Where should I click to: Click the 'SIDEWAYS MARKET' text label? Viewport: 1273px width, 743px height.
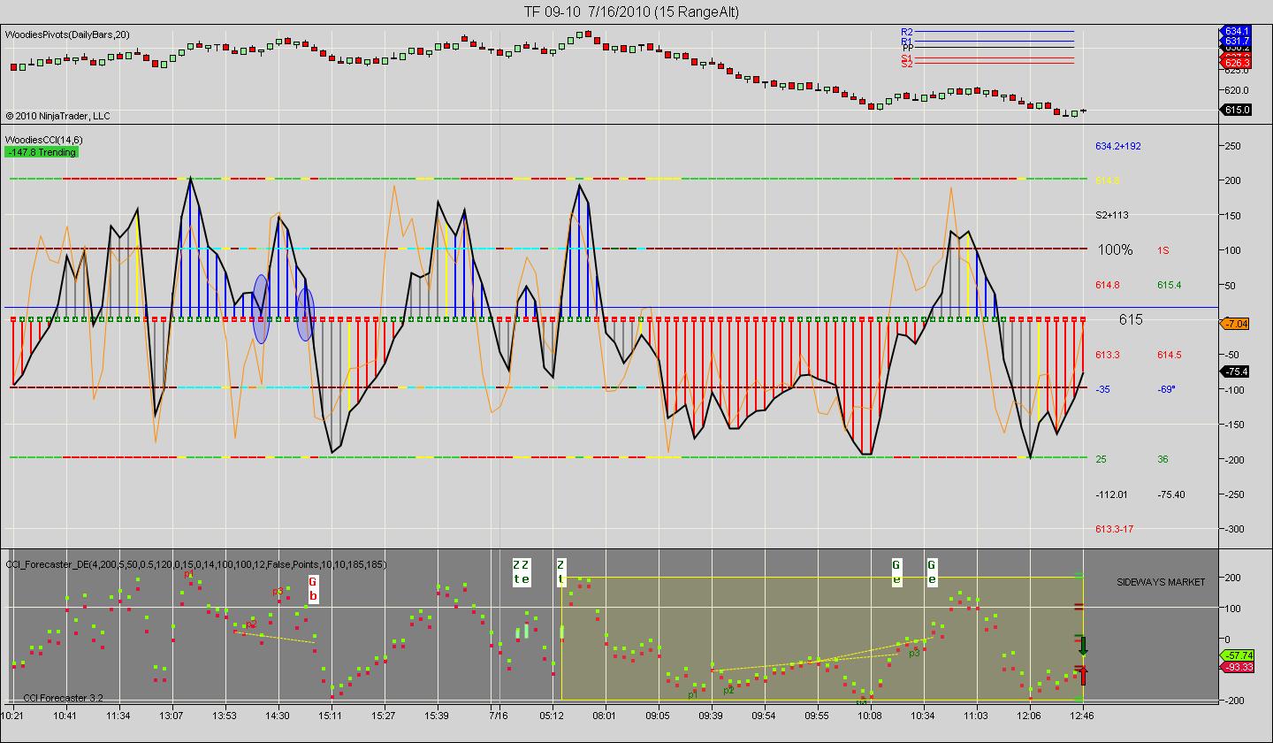[x=1160, y=582]
